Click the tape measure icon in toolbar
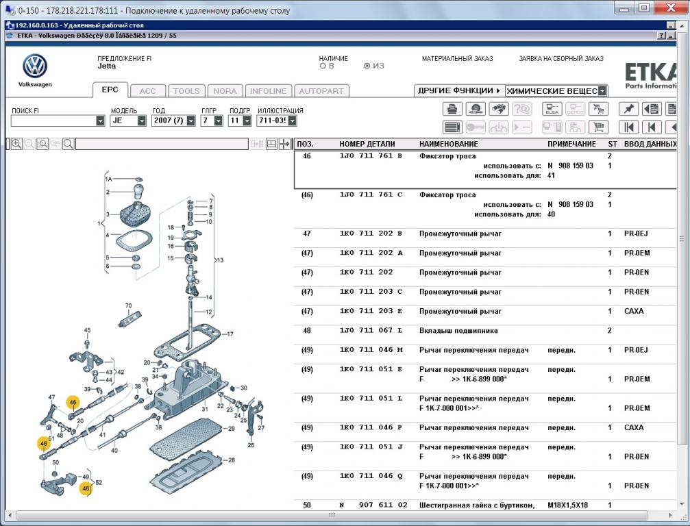This screenshot has width=690, height=526. tap(476, 109)
